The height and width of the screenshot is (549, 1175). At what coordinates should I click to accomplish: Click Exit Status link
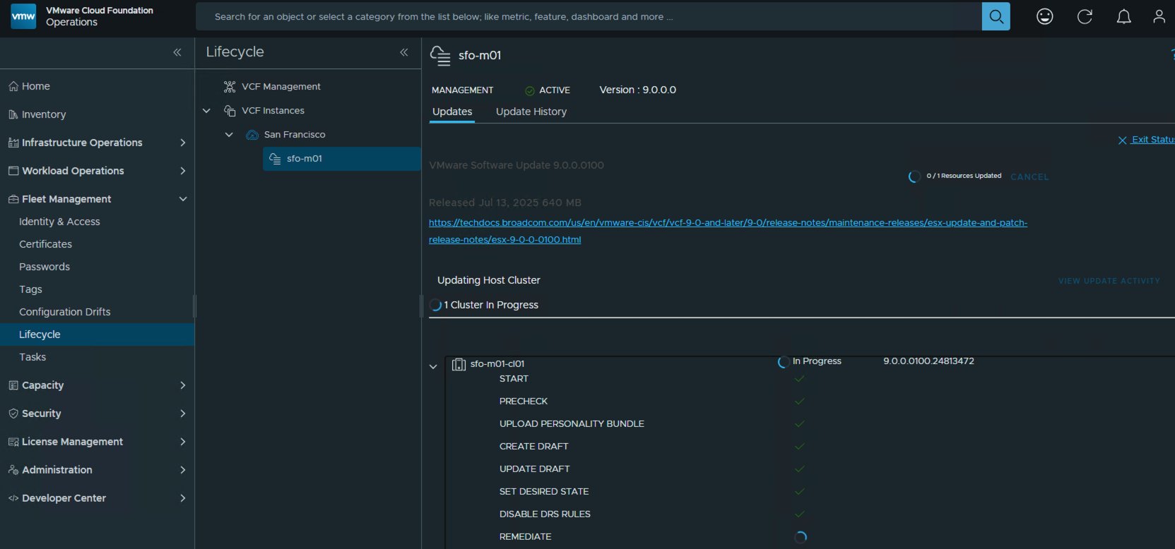pyautogui.click(x=1153, y=140)
